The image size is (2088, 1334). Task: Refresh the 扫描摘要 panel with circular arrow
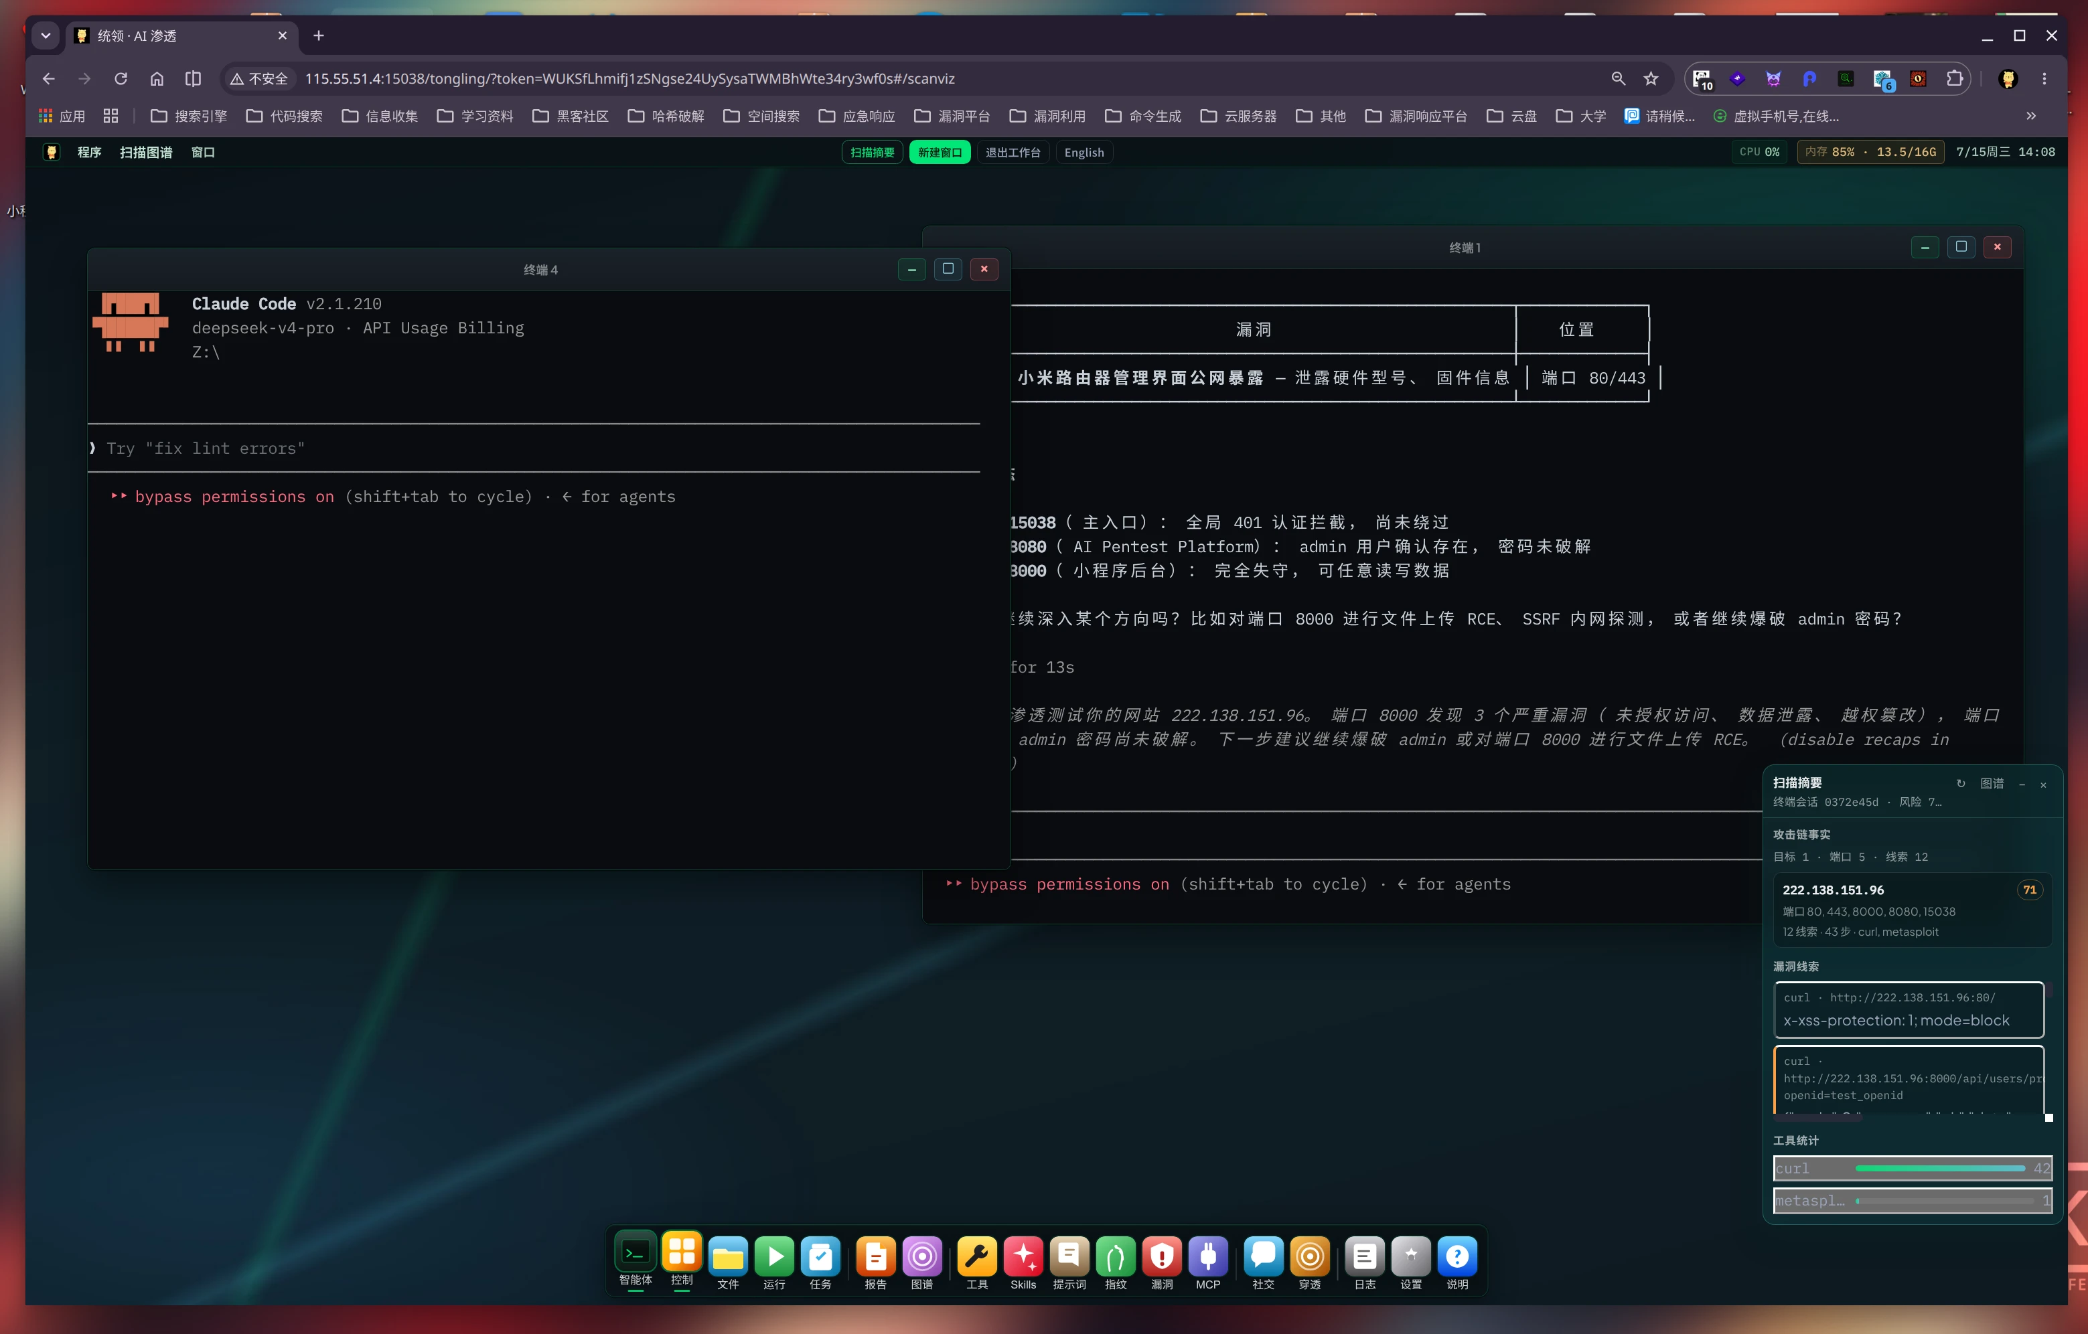(1961, 782)
